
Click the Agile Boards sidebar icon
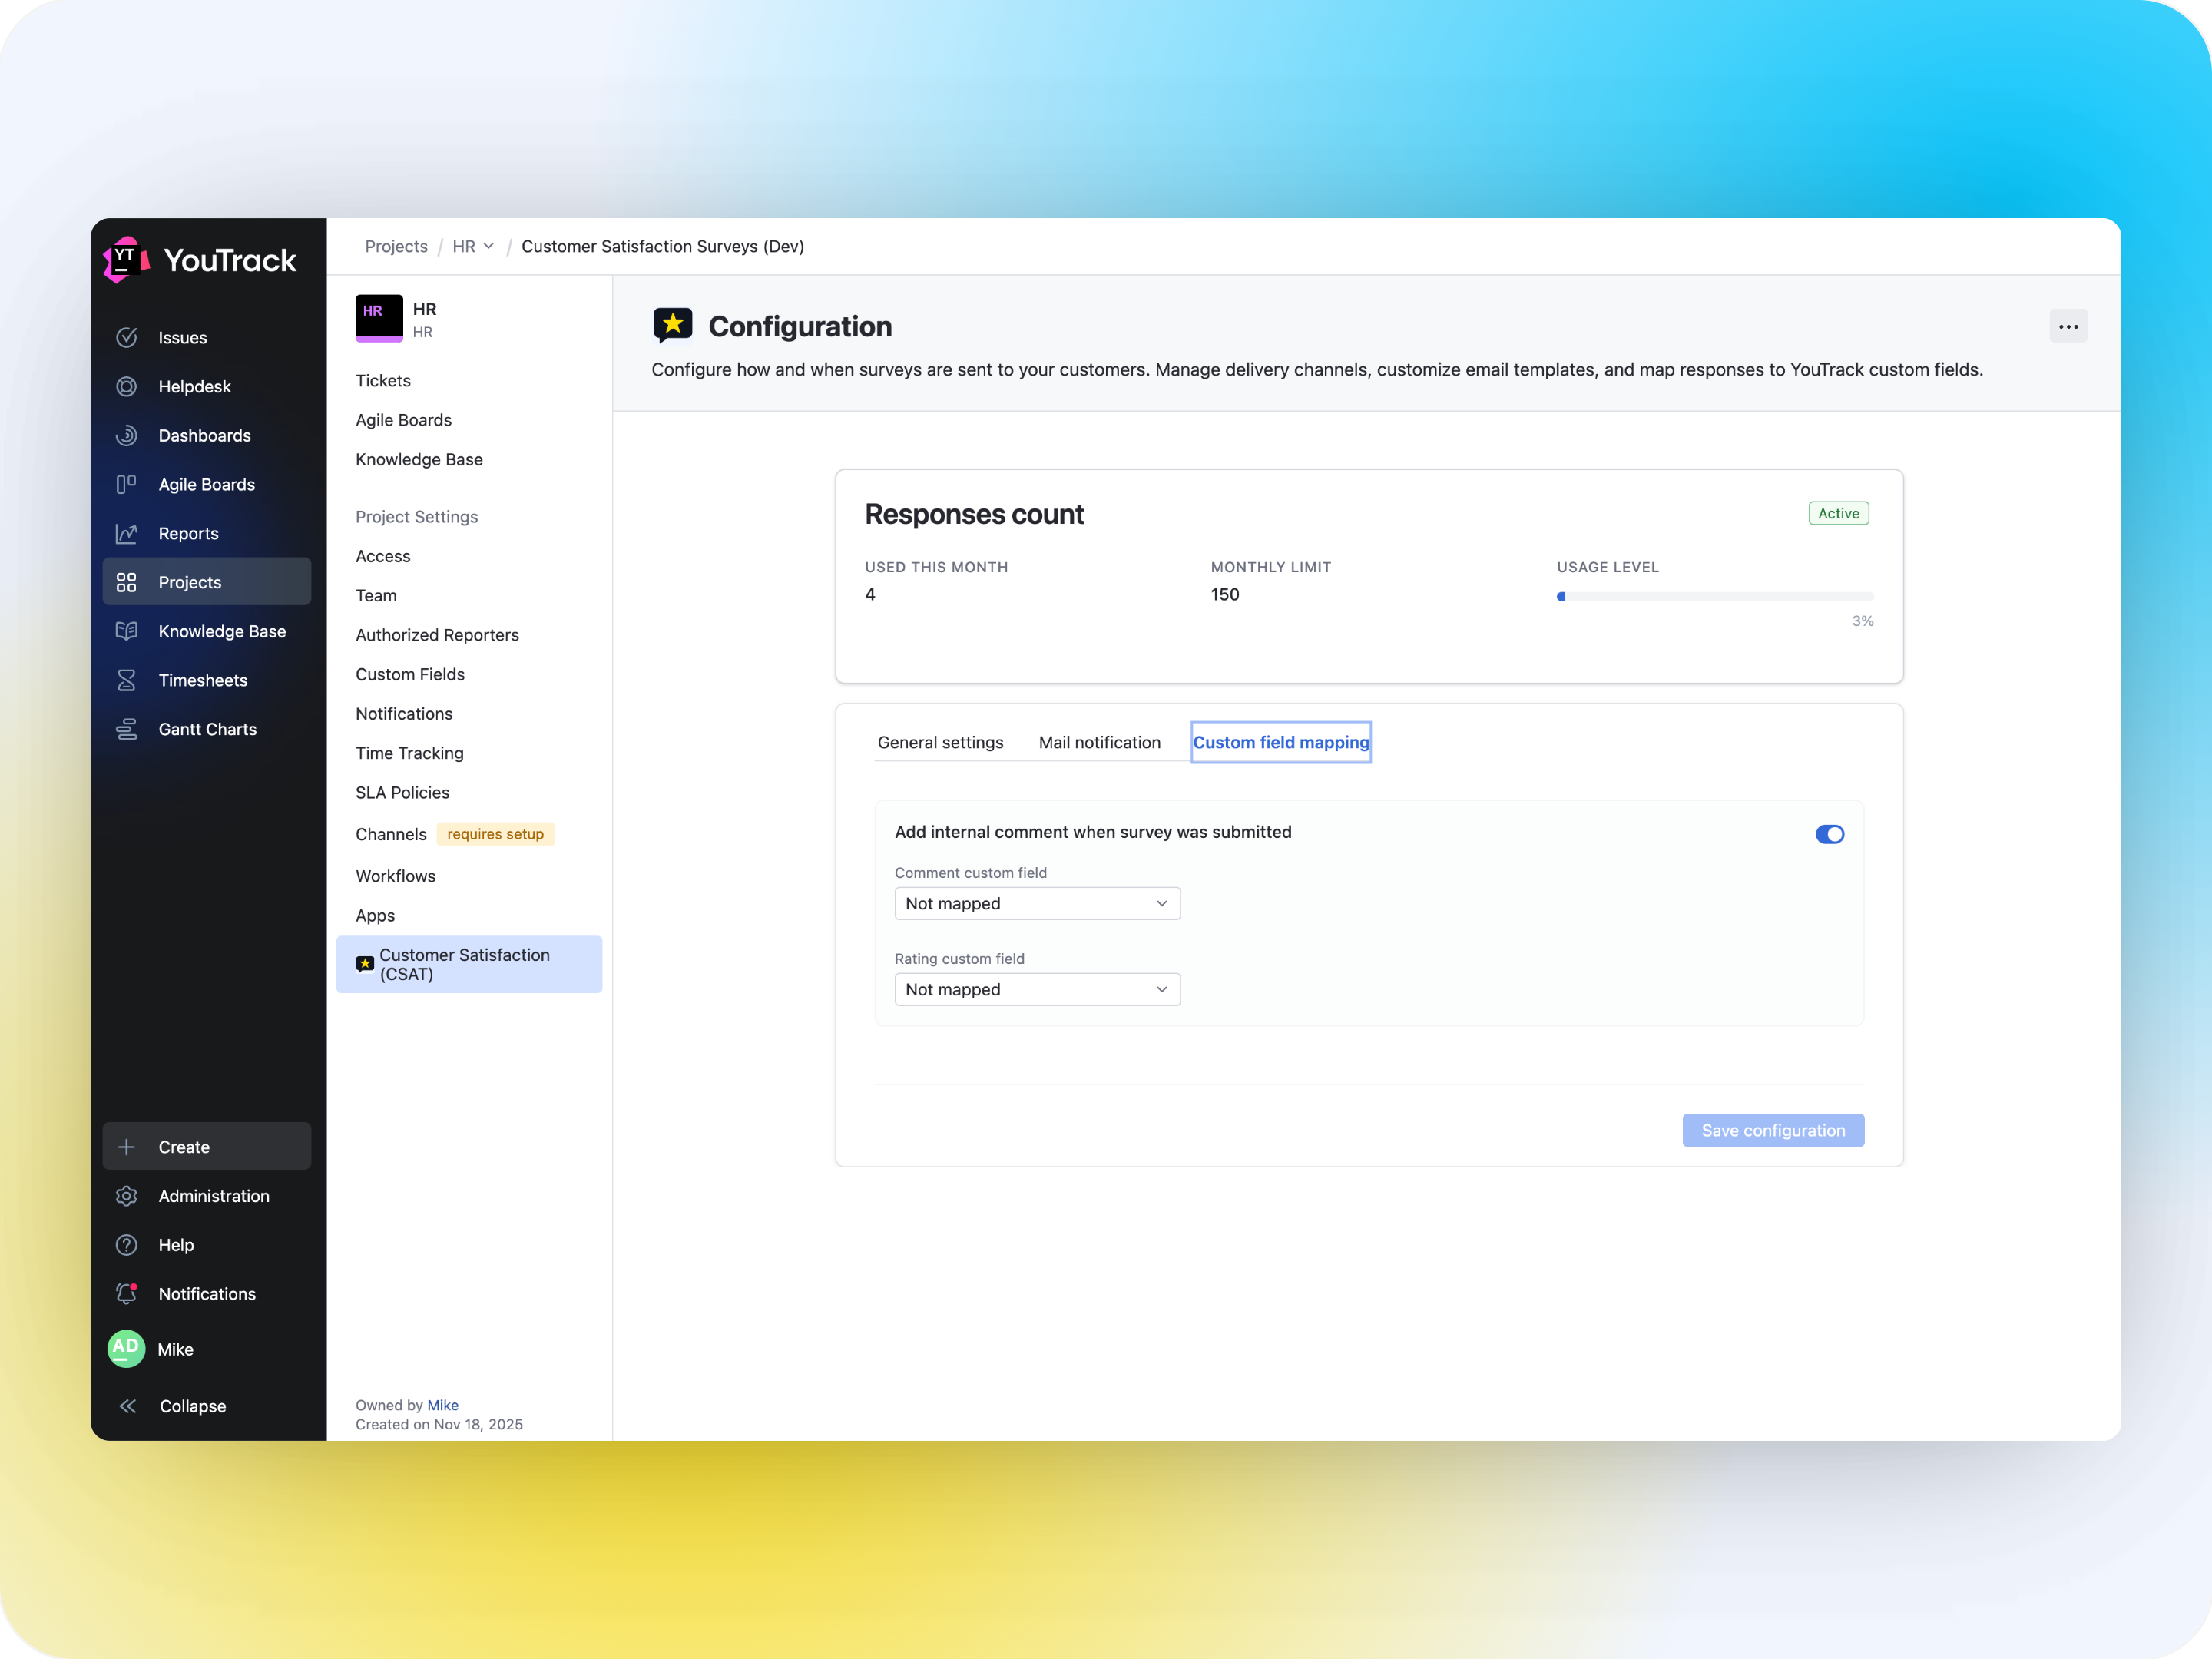coord(127,484)
